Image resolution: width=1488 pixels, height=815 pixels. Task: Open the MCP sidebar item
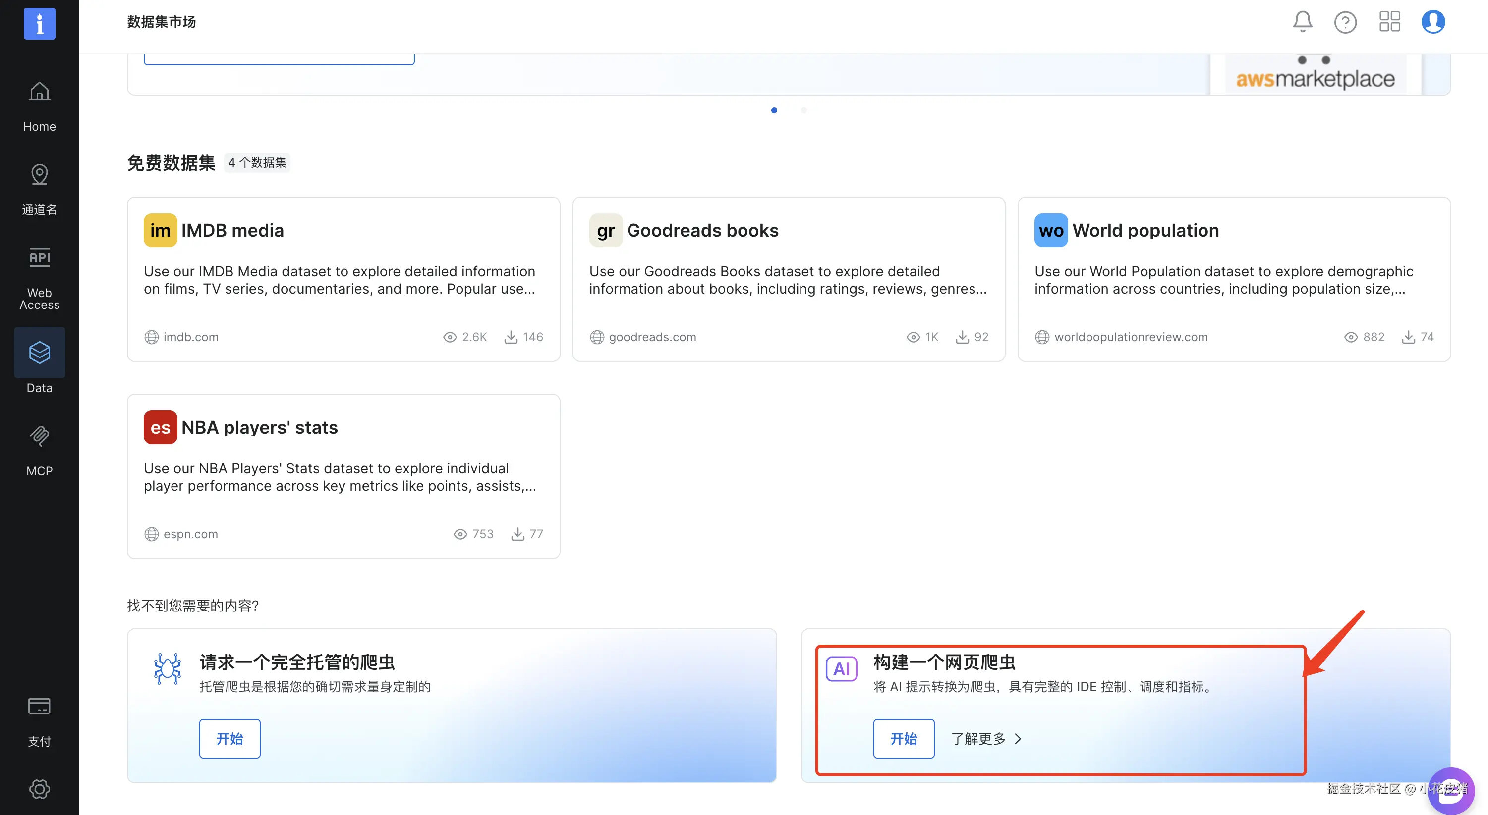39,450
